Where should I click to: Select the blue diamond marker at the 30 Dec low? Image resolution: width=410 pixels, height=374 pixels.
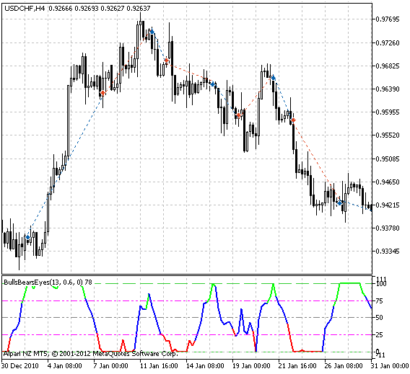pos(27,237)
